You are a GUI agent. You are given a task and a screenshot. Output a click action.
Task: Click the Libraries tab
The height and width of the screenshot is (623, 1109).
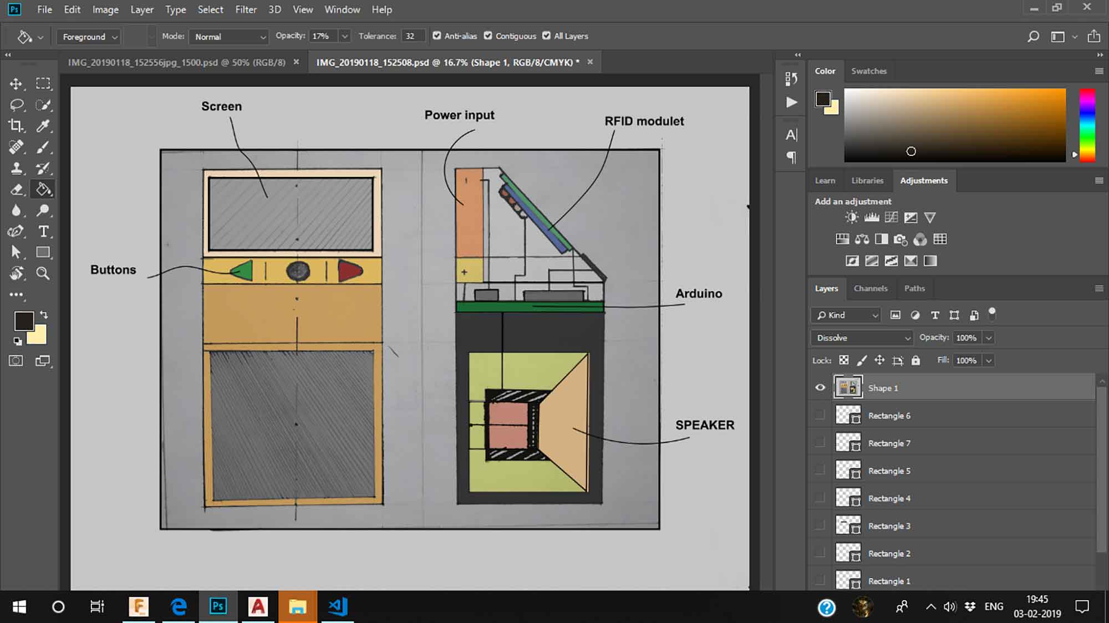click(x=867, y=181)
